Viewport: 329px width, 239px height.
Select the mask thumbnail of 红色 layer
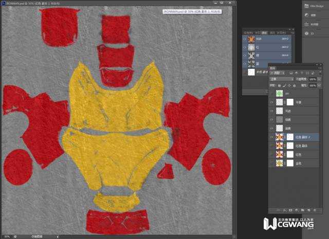click(x=290, y=155)
